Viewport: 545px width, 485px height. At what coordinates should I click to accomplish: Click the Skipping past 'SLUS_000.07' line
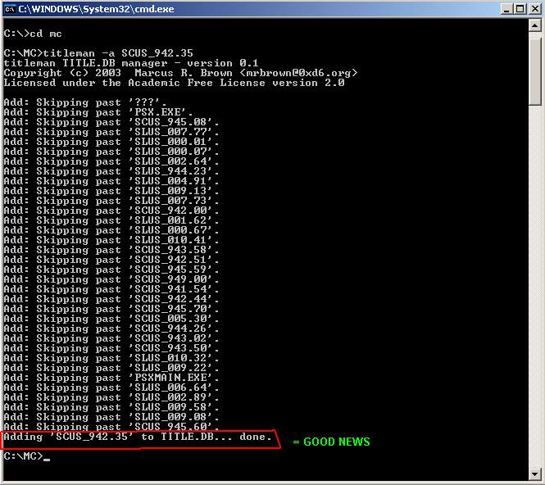[x=111, y=152]
